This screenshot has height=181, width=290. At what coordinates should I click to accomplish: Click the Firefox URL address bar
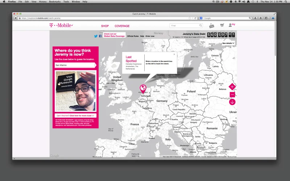click(104, 18)
